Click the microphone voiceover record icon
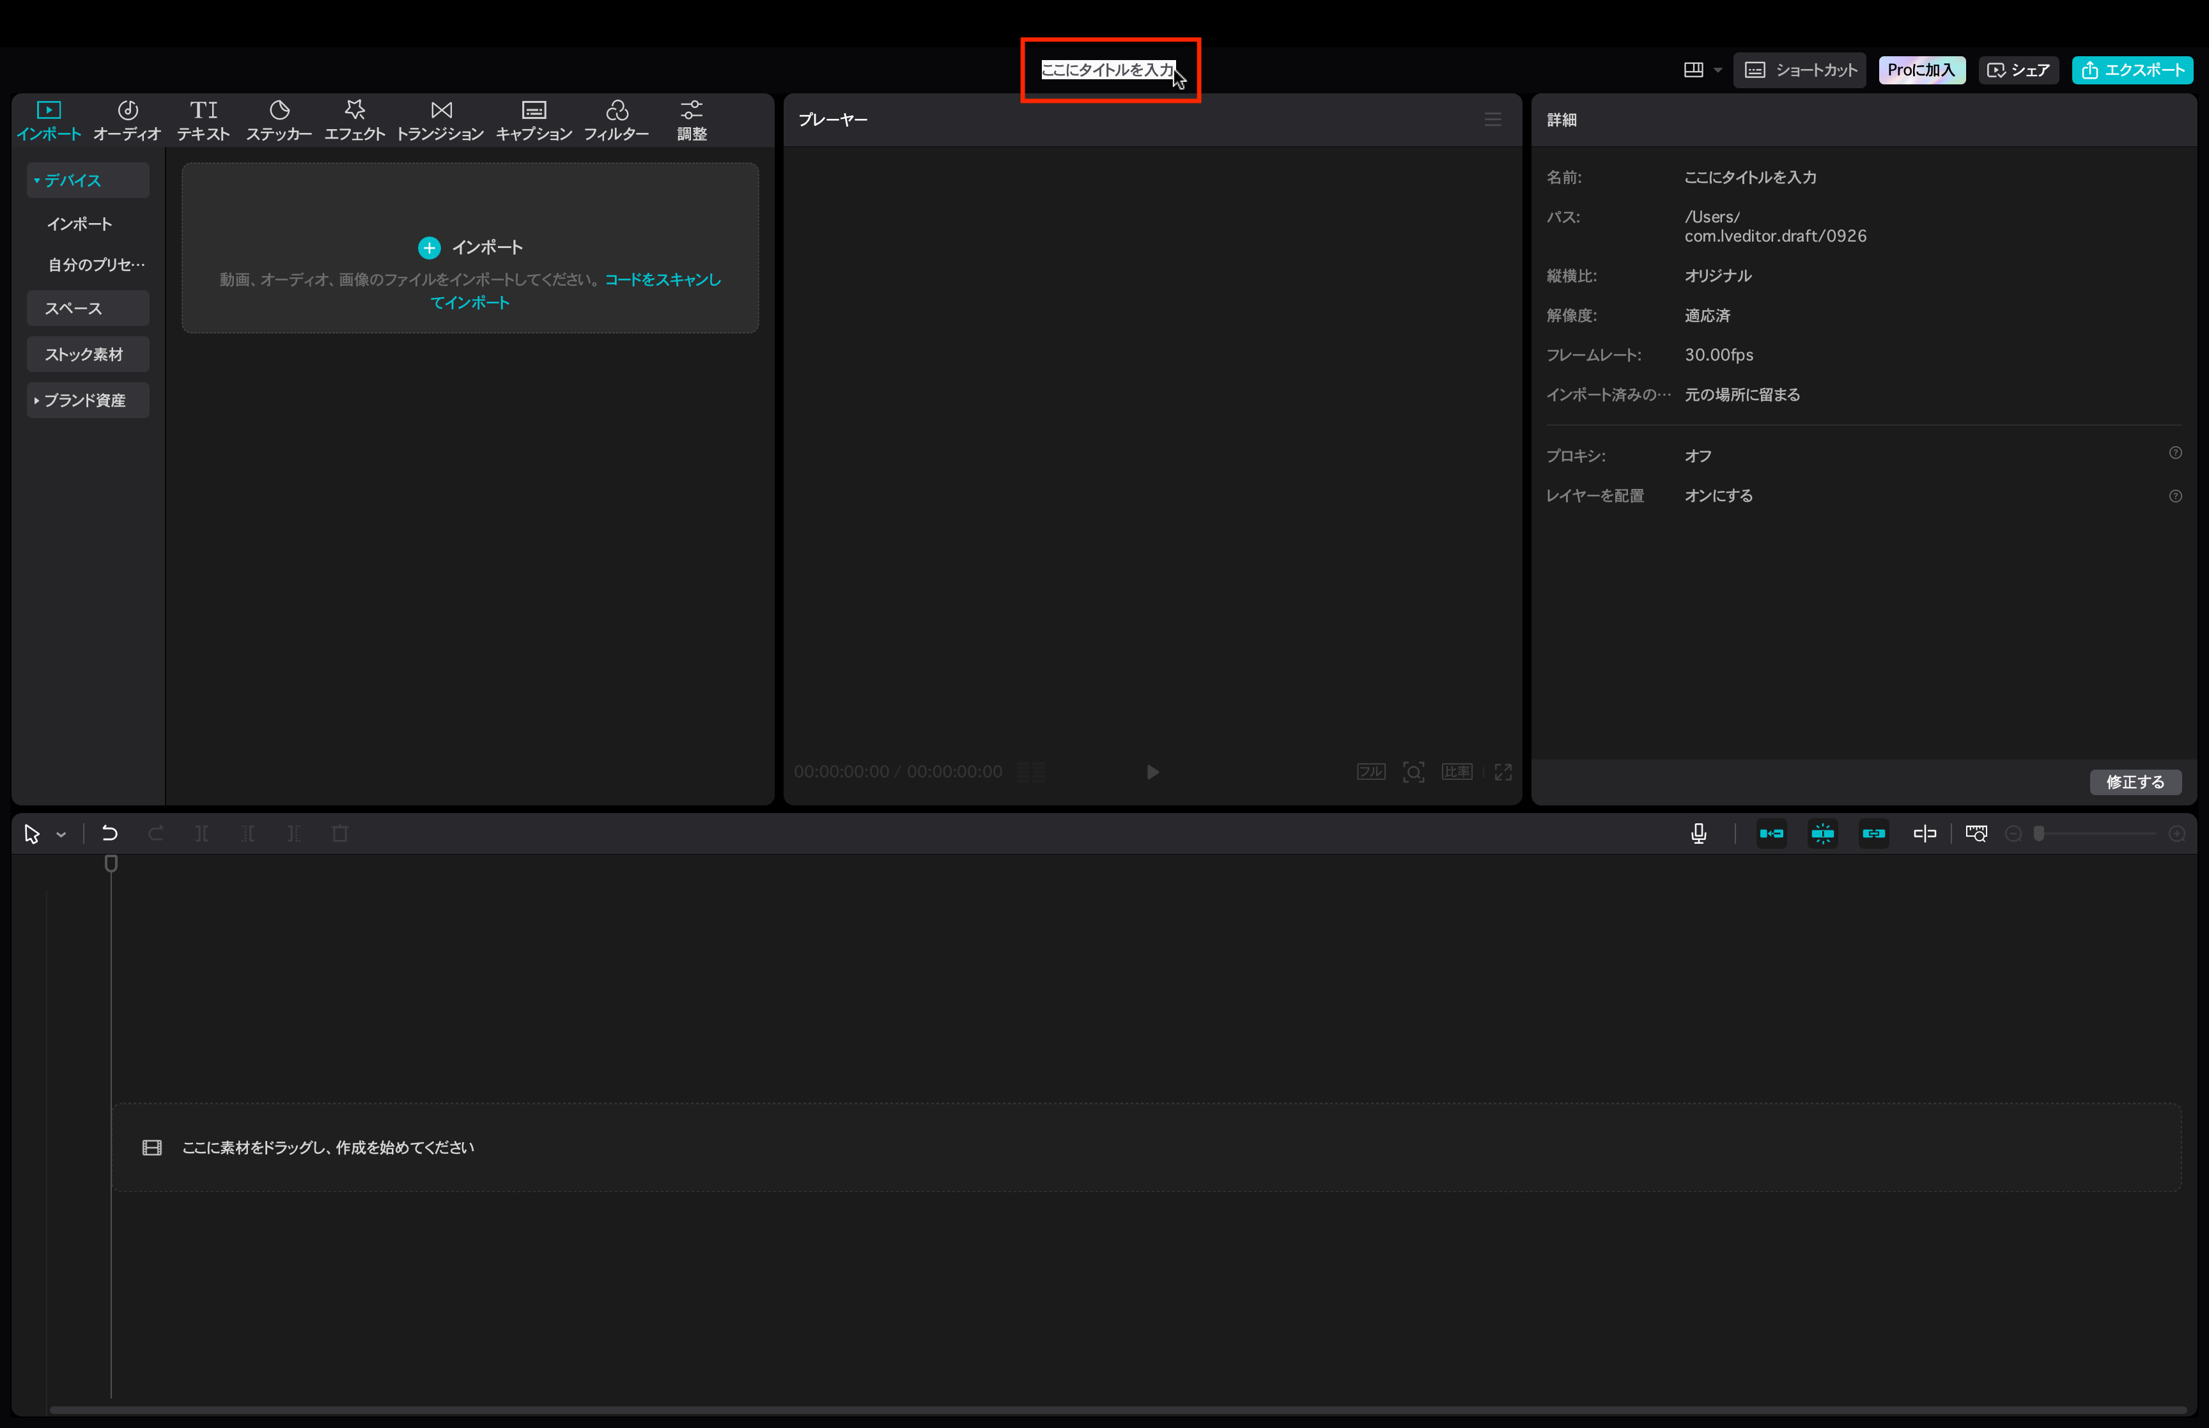2209x1428 pixels. click(1699, 834)
